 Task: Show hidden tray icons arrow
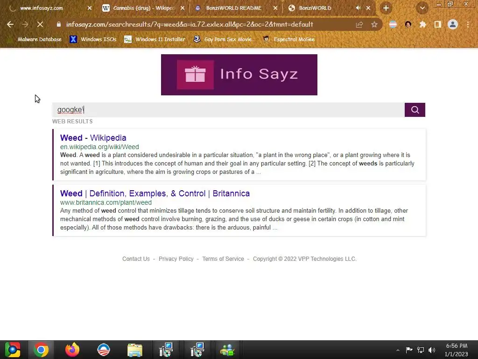pos(398,350)
